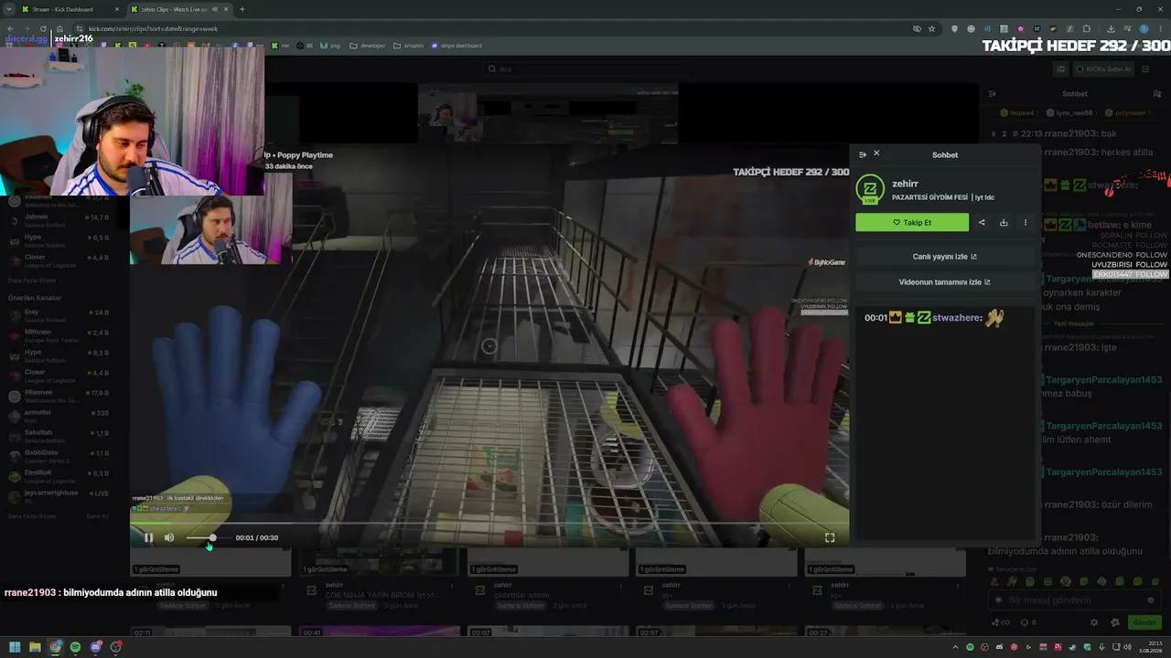
Task: Open Jahrein channel in sidebar
Action: (58, 220)
